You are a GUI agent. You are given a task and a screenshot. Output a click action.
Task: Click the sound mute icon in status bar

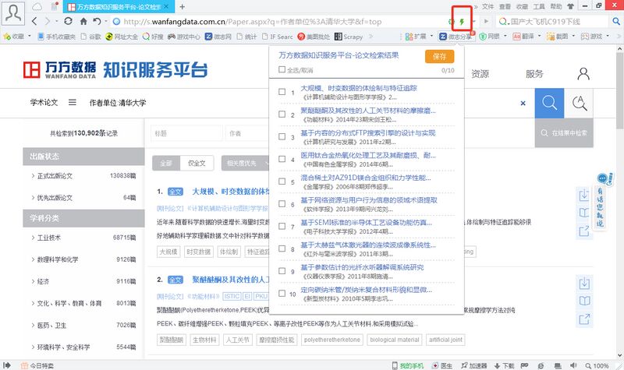click(573, 365)
